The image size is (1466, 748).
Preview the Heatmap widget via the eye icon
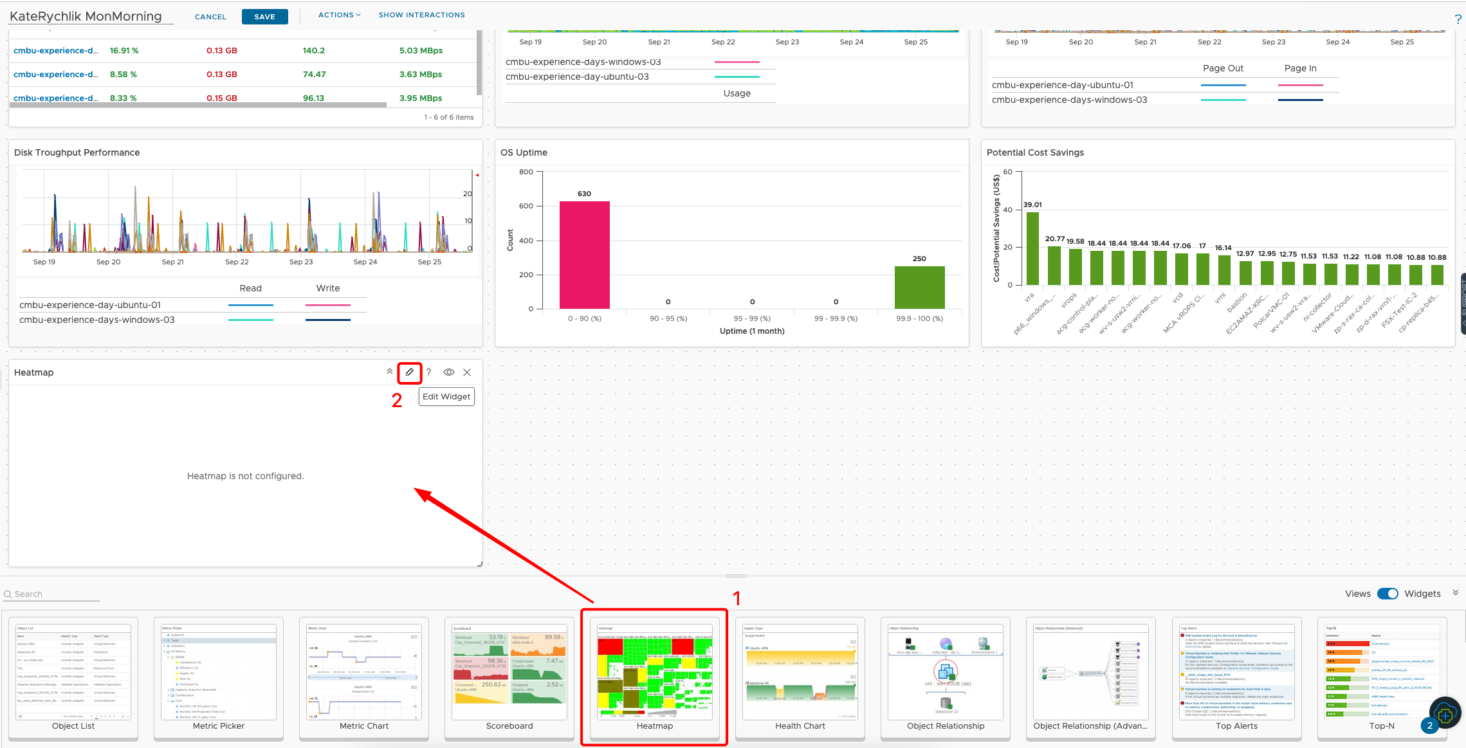click(x=448, y=372)
